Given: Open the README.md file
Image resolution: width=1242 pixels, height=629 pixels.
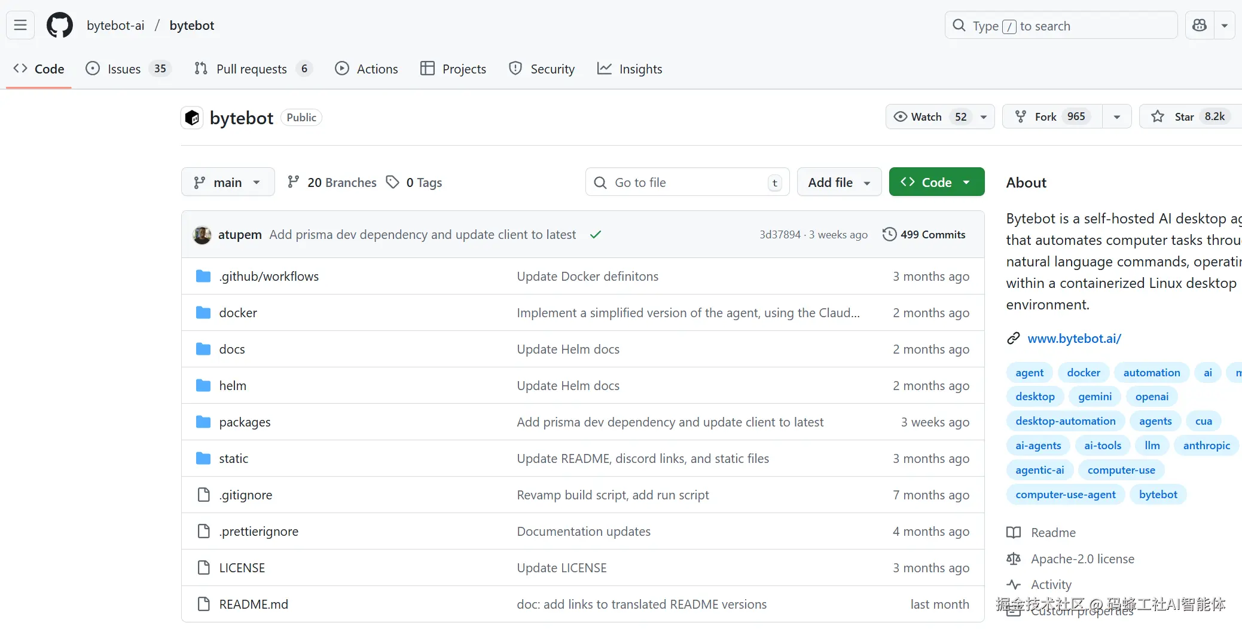Looking at the screenshot, I should click(254, 605).
